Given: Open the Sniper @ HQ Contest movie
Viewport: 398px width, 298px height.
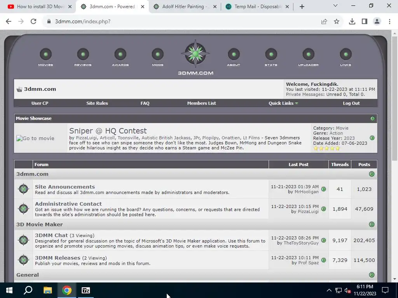Looking at the screenshot, I should 108,131.
